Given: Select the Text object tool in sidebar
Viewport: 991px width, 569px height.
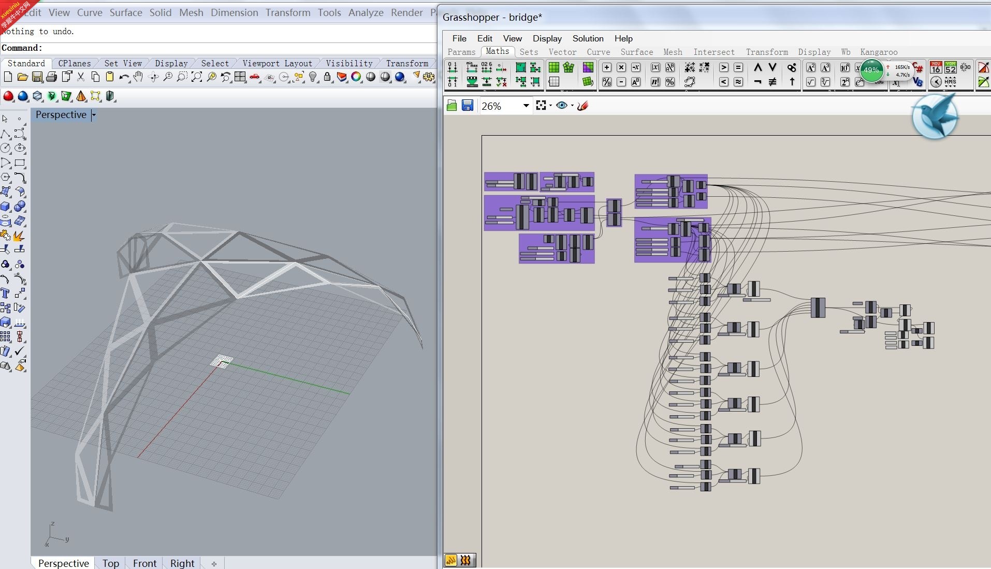Looking at the screenshot, I should pyautogui.click(x=6, y=293).
